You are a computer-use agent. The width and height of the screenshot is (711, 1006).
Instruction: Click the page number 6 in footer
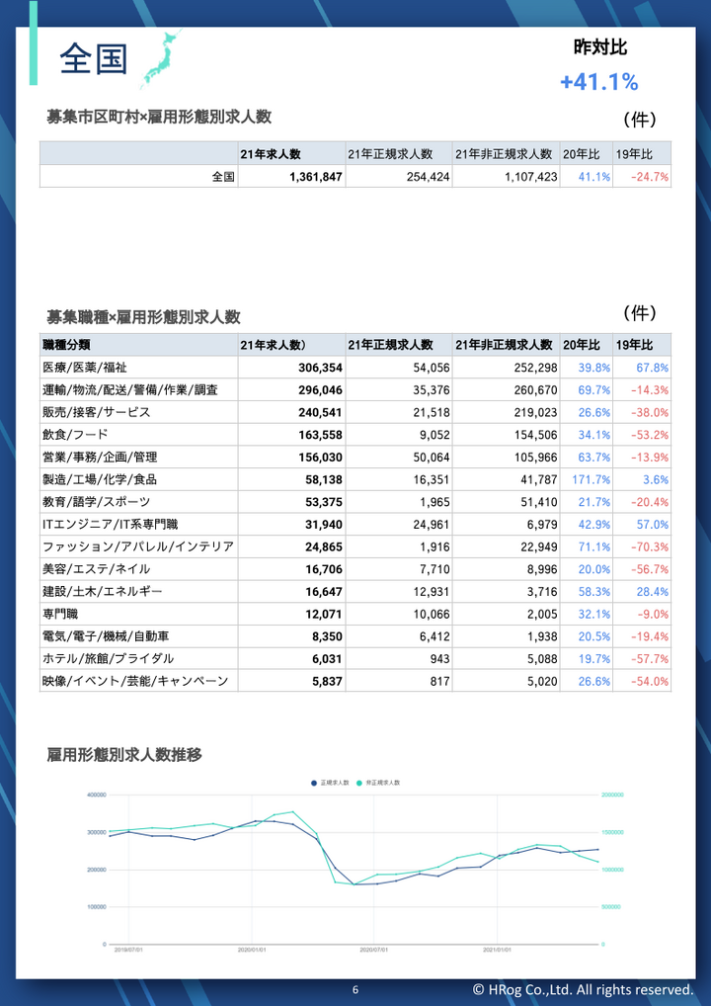click(x=355, y=989)
